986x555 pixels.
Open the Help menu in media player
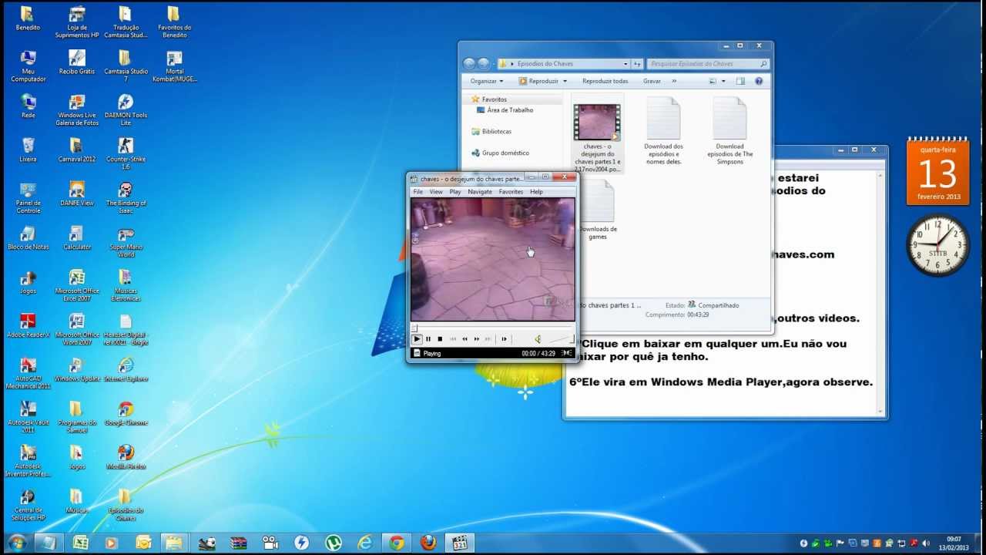coord(536,192)
